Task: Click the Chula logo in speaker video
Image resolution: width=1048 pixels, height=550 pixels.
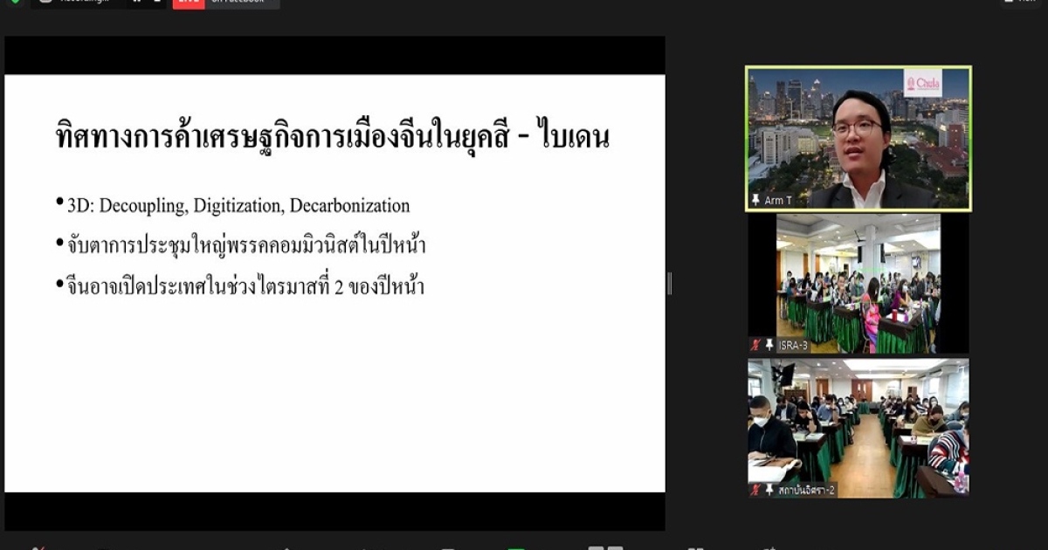Action: (x=923, y=84)
